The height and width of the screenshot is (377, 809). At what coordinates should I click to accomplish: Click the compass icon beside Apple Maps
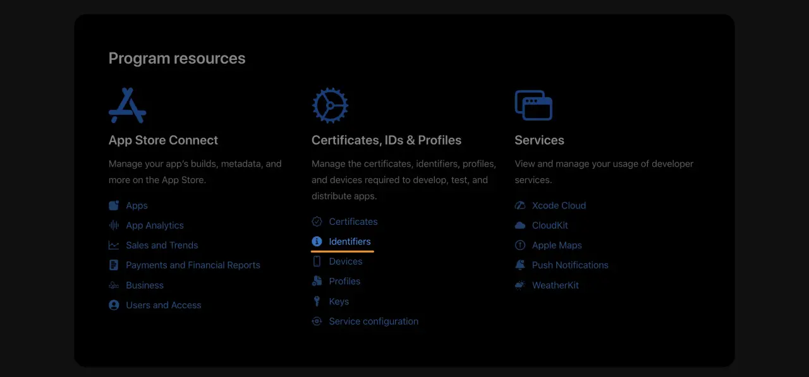(520, 245)
